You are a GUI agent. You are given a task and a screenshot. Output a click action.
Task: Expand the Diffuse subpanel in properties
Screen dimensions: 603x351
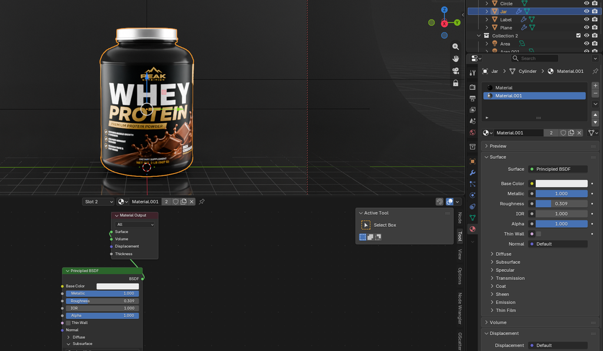point(492,254)
